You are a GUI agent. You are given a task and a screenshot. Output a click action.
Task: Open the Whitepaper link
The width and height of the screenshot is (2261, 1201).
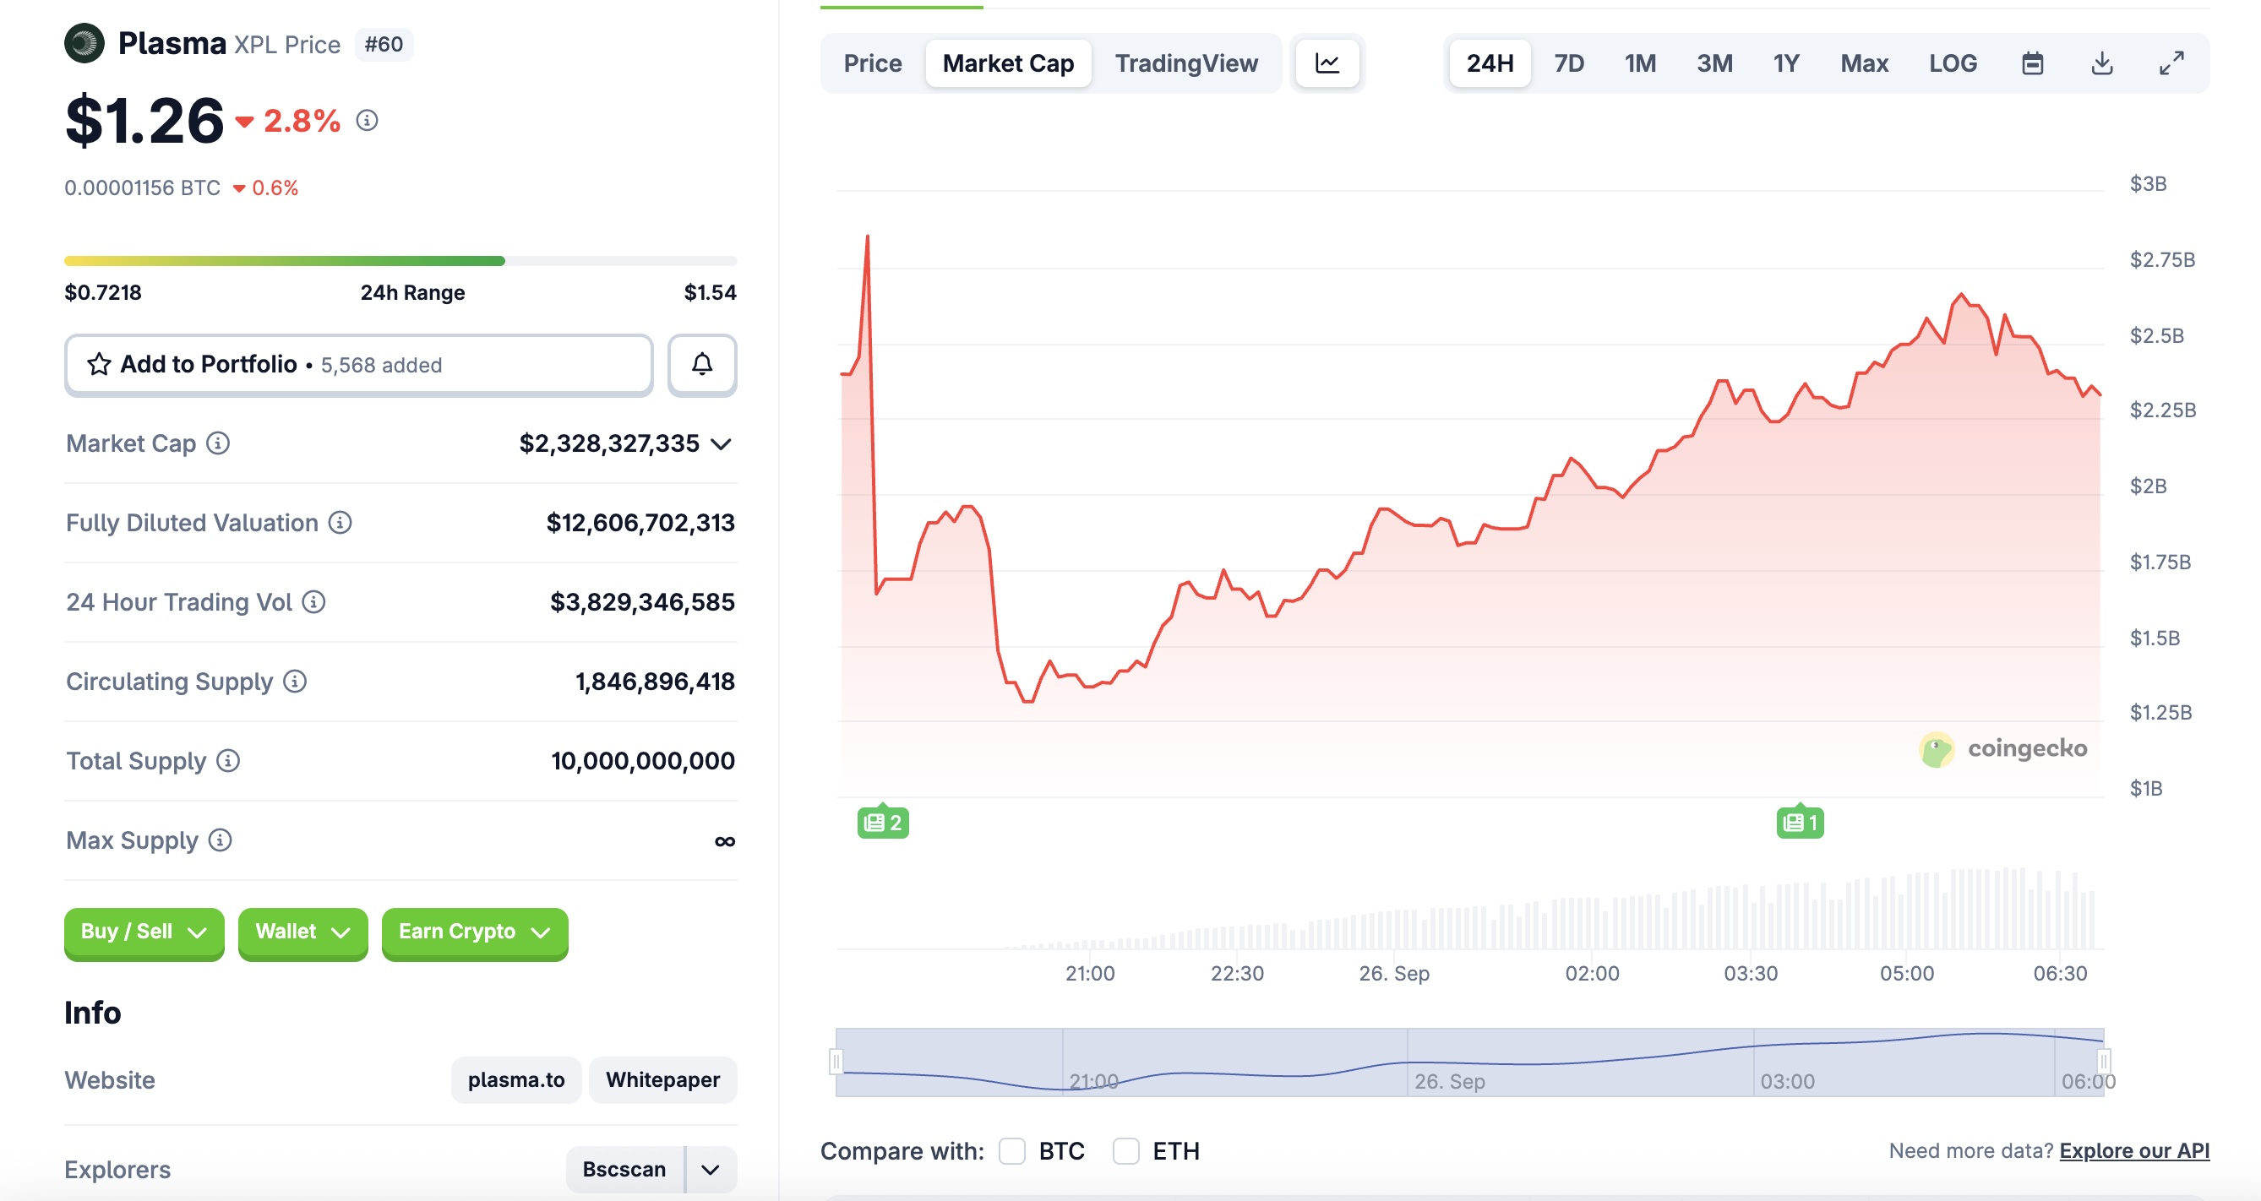[x=662, y=1080]
